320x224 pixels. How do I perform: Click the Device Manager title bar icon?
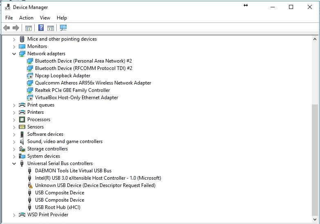(7, 7)
